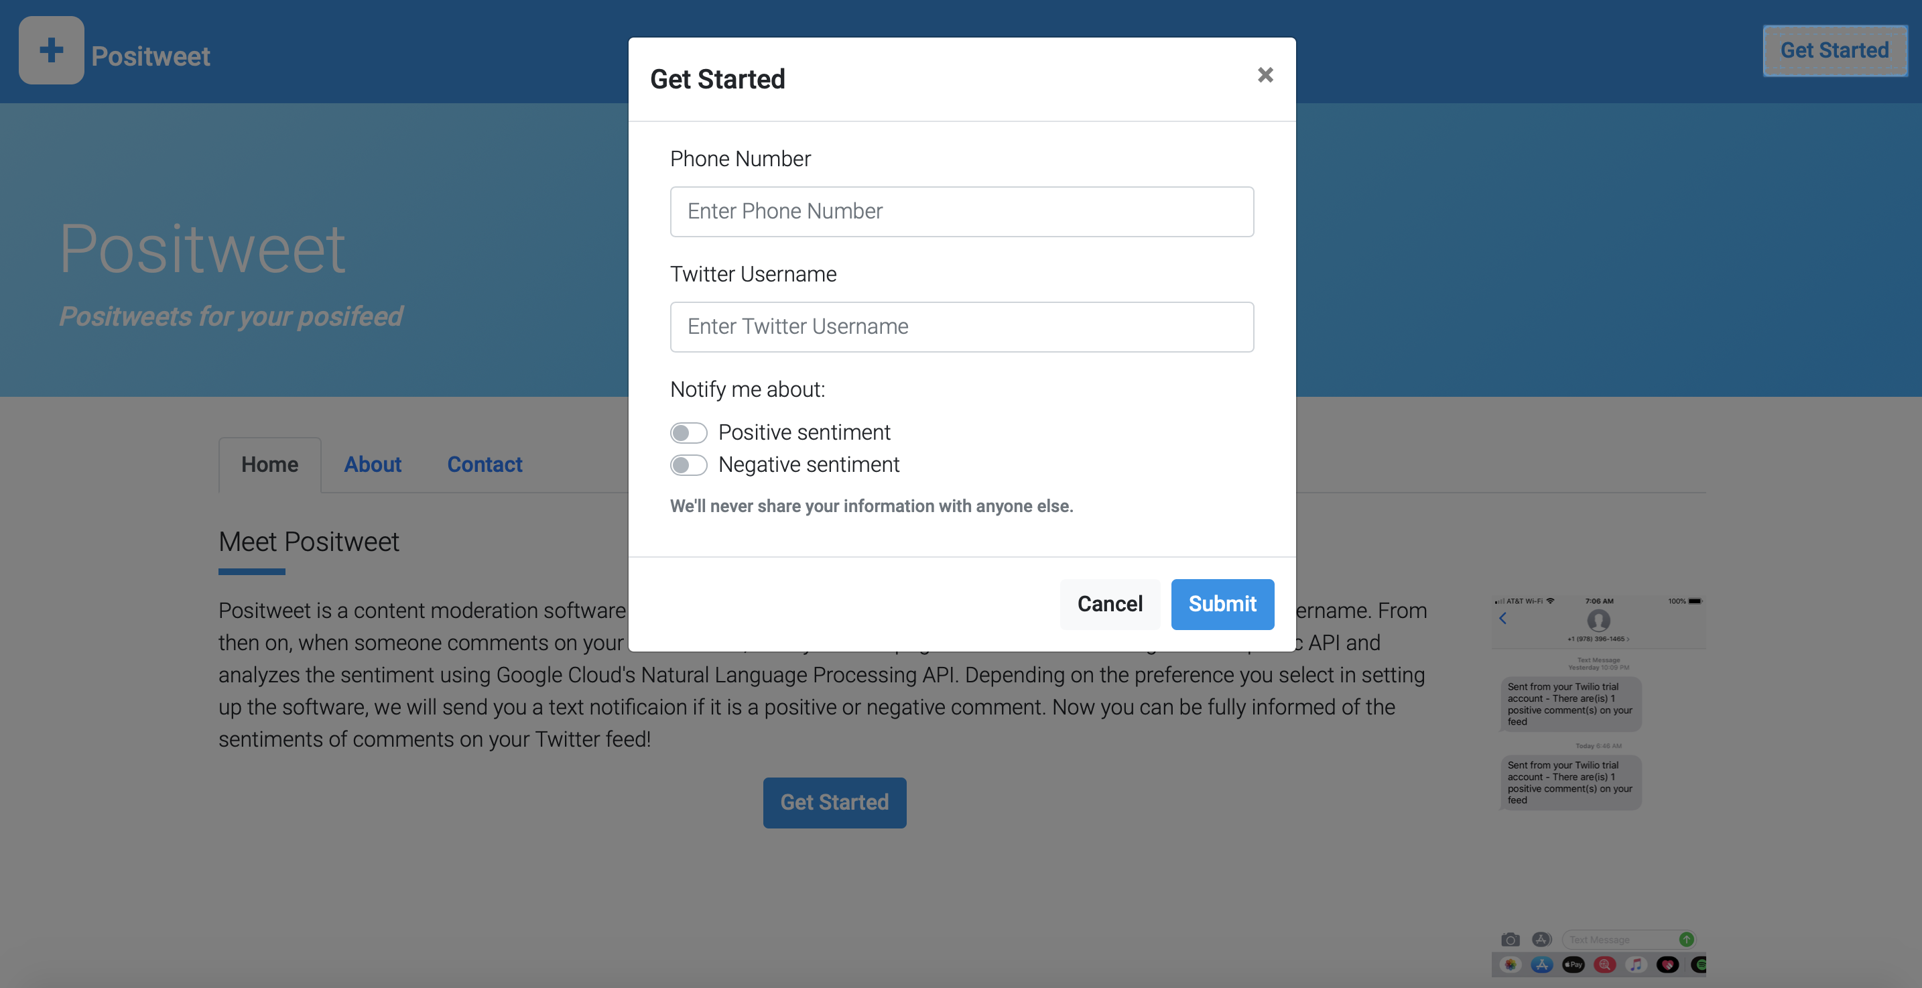The image size is (1922, 988).
Task: Switch to the Contact tab
Action: pos(485,464)
